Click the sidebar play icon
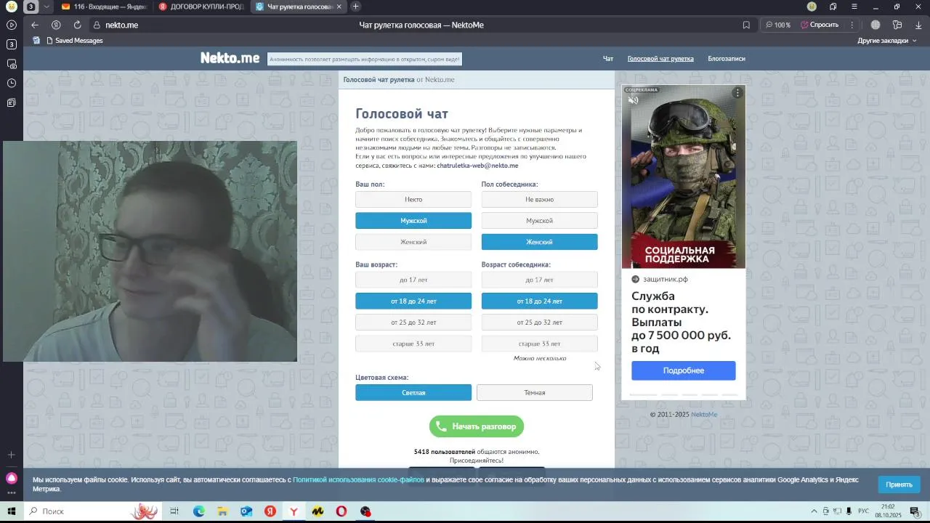The image size is (930, 523). [x=11, y=25]
